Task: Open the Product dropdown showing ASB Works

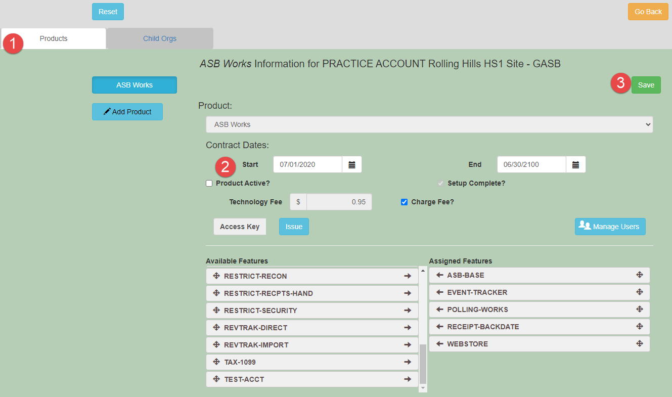Action: coord(429,124)
